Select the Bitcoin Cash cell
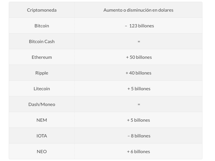 pos(42,41)
